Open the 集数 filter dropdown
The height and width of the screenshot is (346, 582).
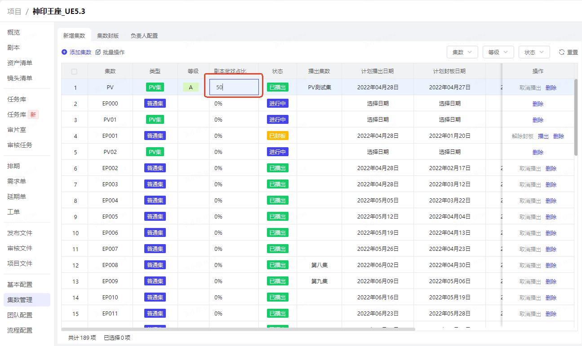coord(462,52)
